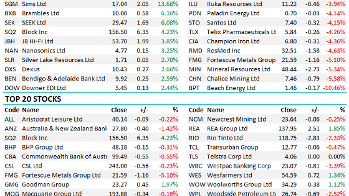
Task: Select 'Fortescue Metals Group Ltd' name
Action: click(61, 176)
